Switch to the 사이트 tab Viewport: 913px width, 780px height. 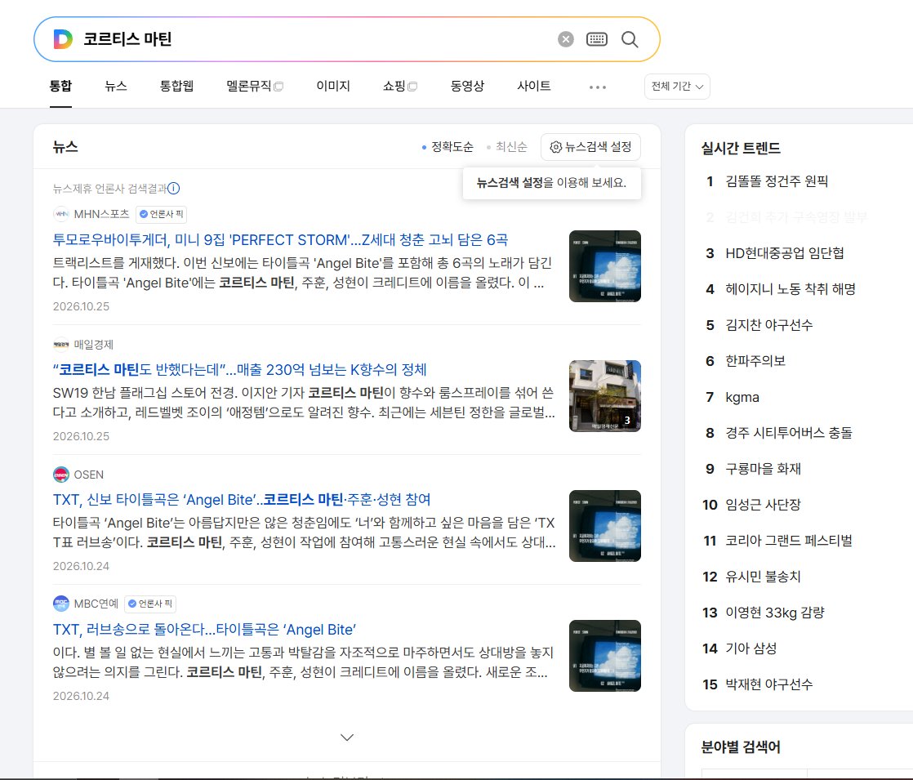[534, 87]
